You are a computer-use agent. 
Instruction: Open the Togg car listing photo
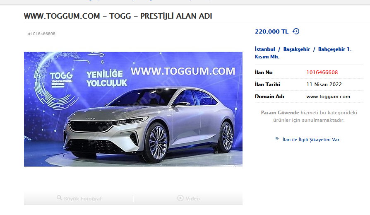133,109
